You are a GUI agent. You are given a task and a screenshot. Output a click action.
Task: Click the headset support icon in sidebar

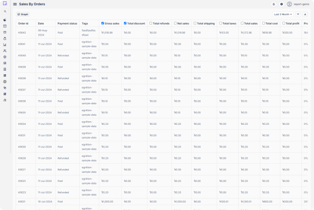tap(5, 100)
